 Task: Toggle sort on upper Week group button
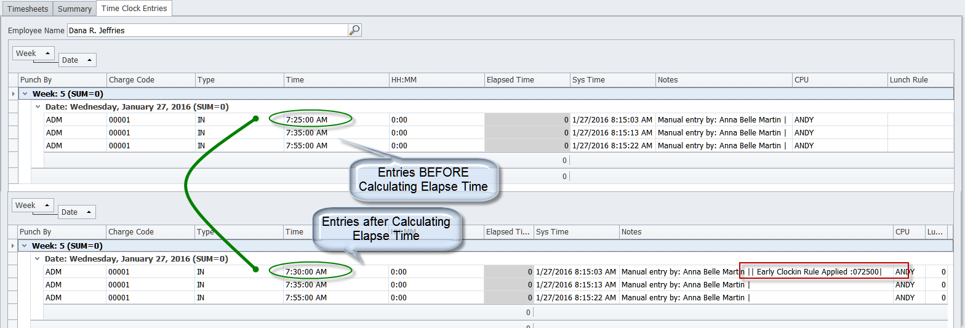pyautogui.click(x=33, y=54)
